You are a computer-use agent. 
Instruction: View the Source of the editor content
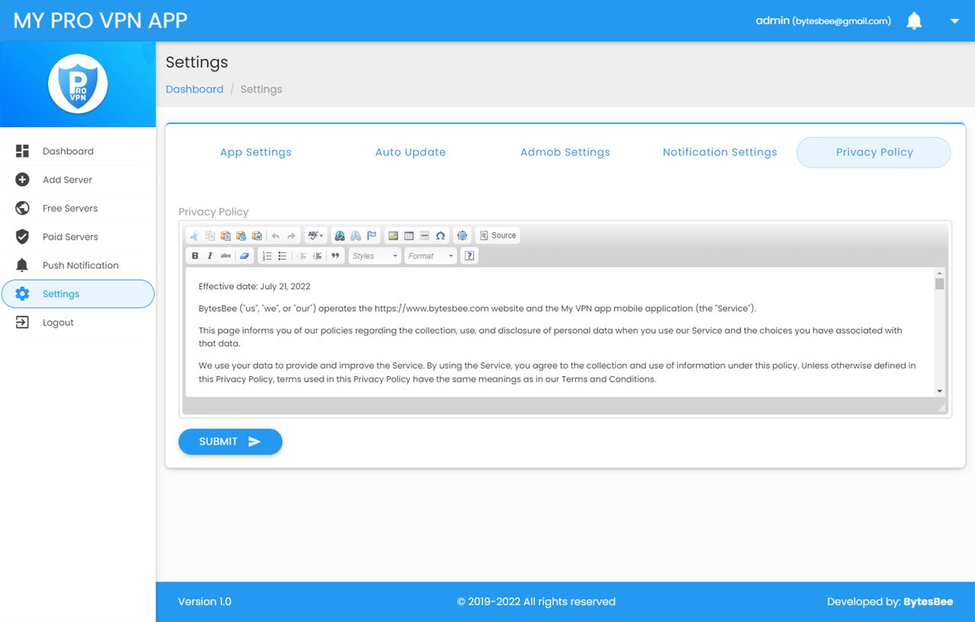(x=498, y=236)
